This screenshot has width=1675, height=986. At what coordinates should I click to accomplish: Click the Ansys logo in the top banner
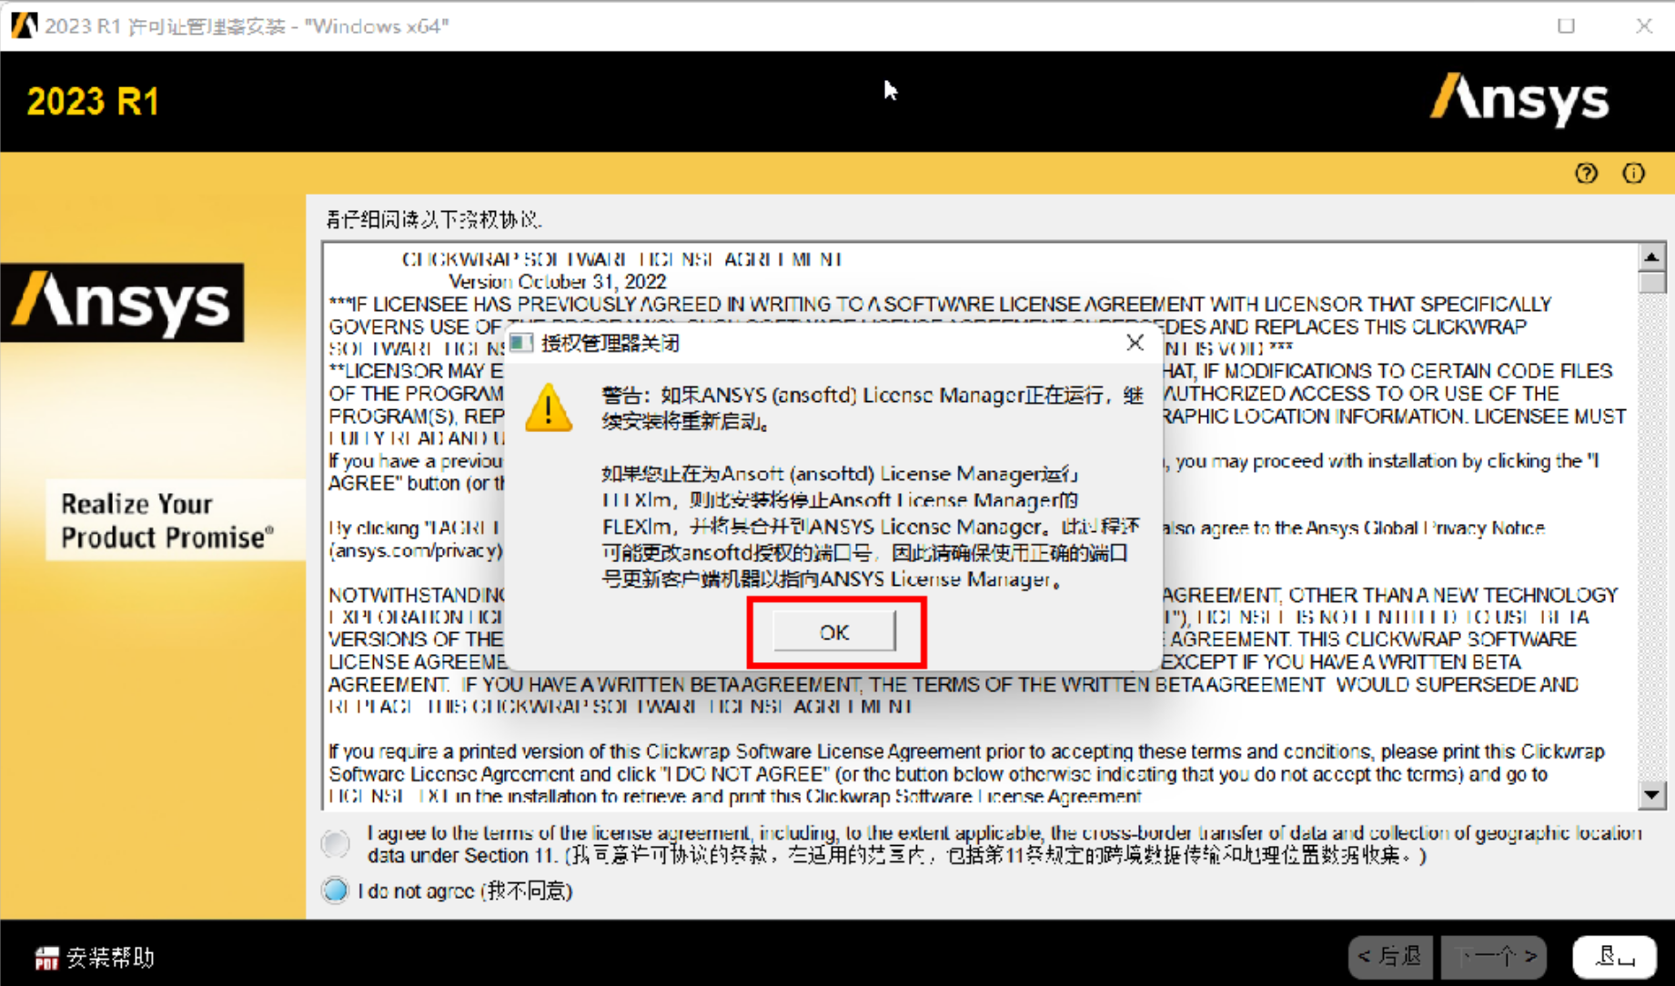(1519, 100)
